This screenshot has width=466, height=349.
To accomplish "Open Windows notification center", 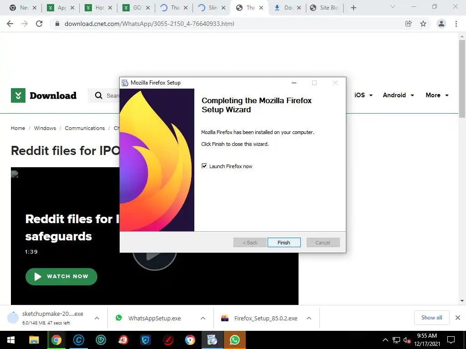I will [451, 340].
